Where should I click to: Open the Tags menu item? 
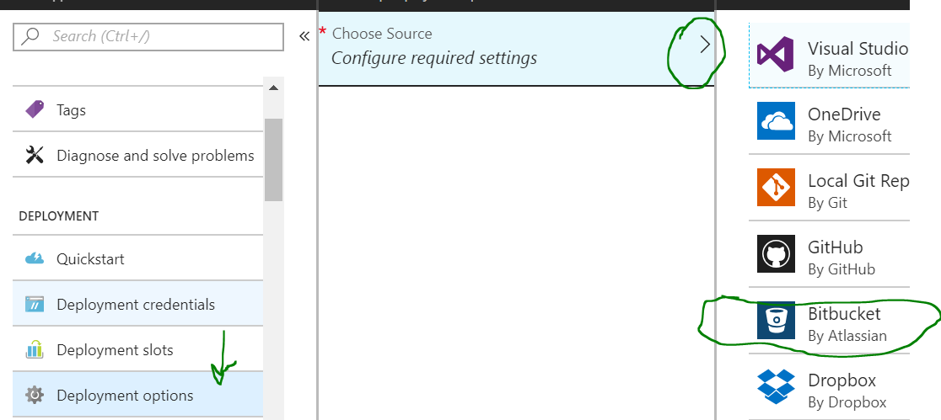click(137, 109)
